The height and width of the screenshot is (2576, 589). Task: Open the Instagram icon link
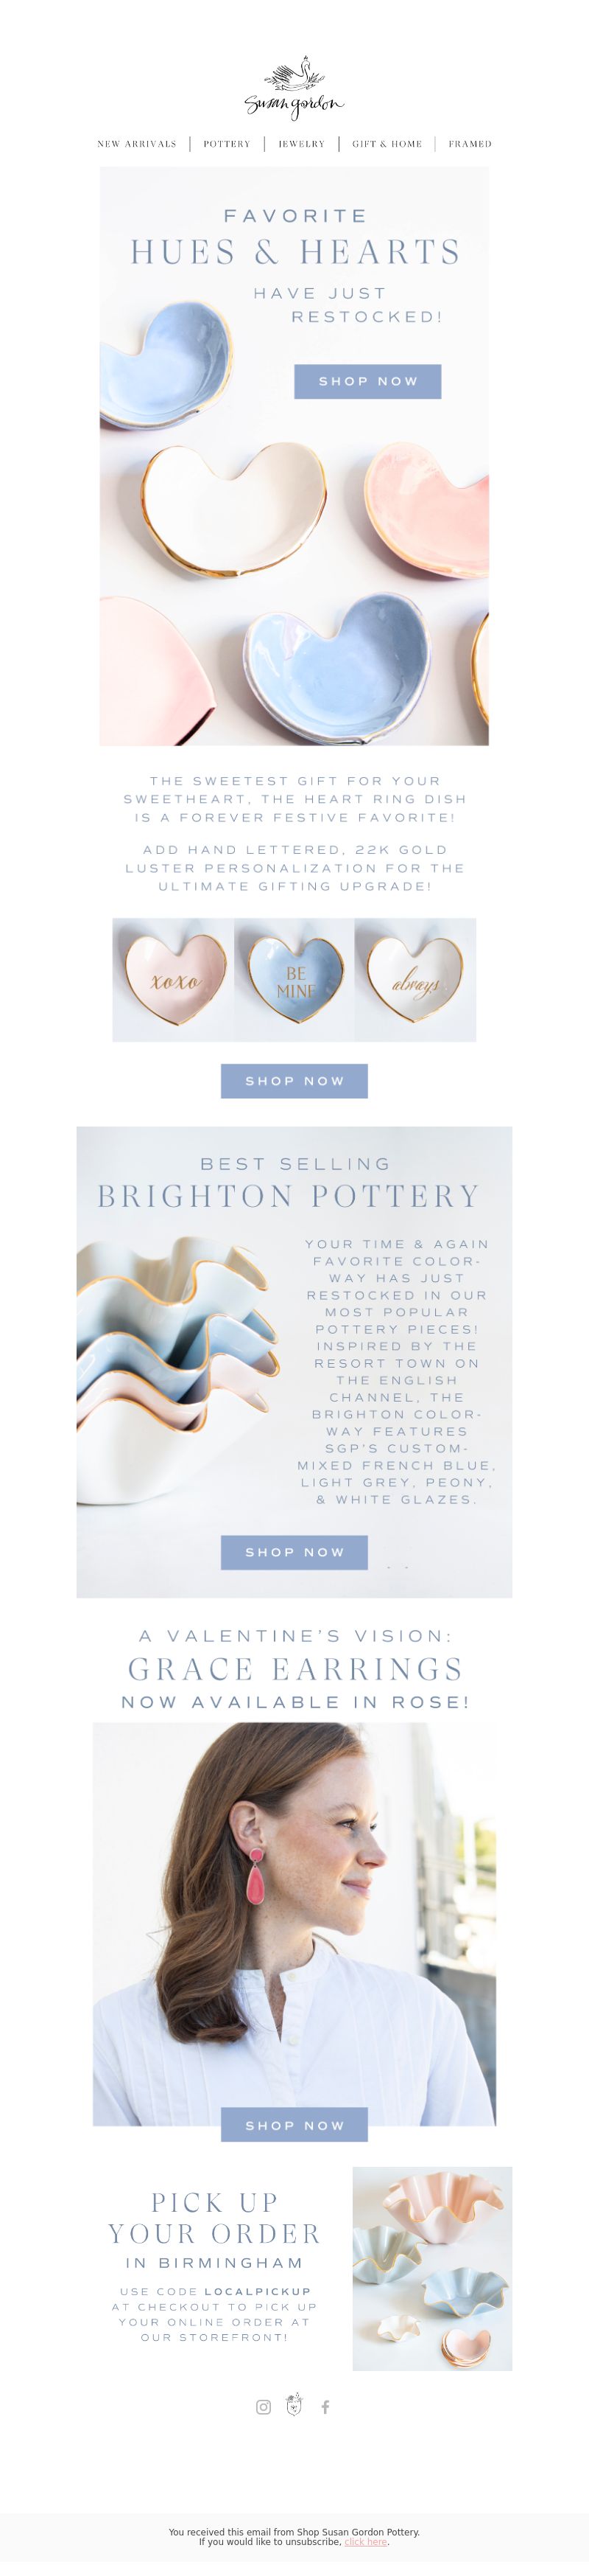264,2407
